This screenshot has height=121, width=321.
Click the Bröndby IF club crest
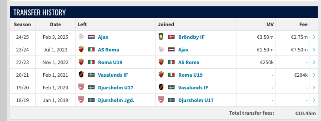161,37
